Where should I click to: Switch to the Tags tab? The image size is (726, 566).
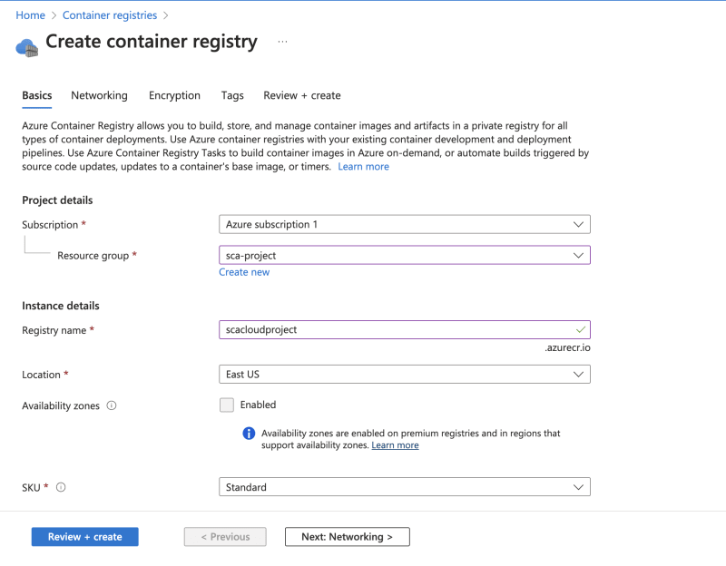(x=232, y=95)
